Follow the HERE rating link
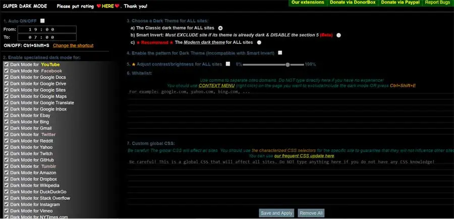This screenshot has width=454, height=219. point(108,6)
